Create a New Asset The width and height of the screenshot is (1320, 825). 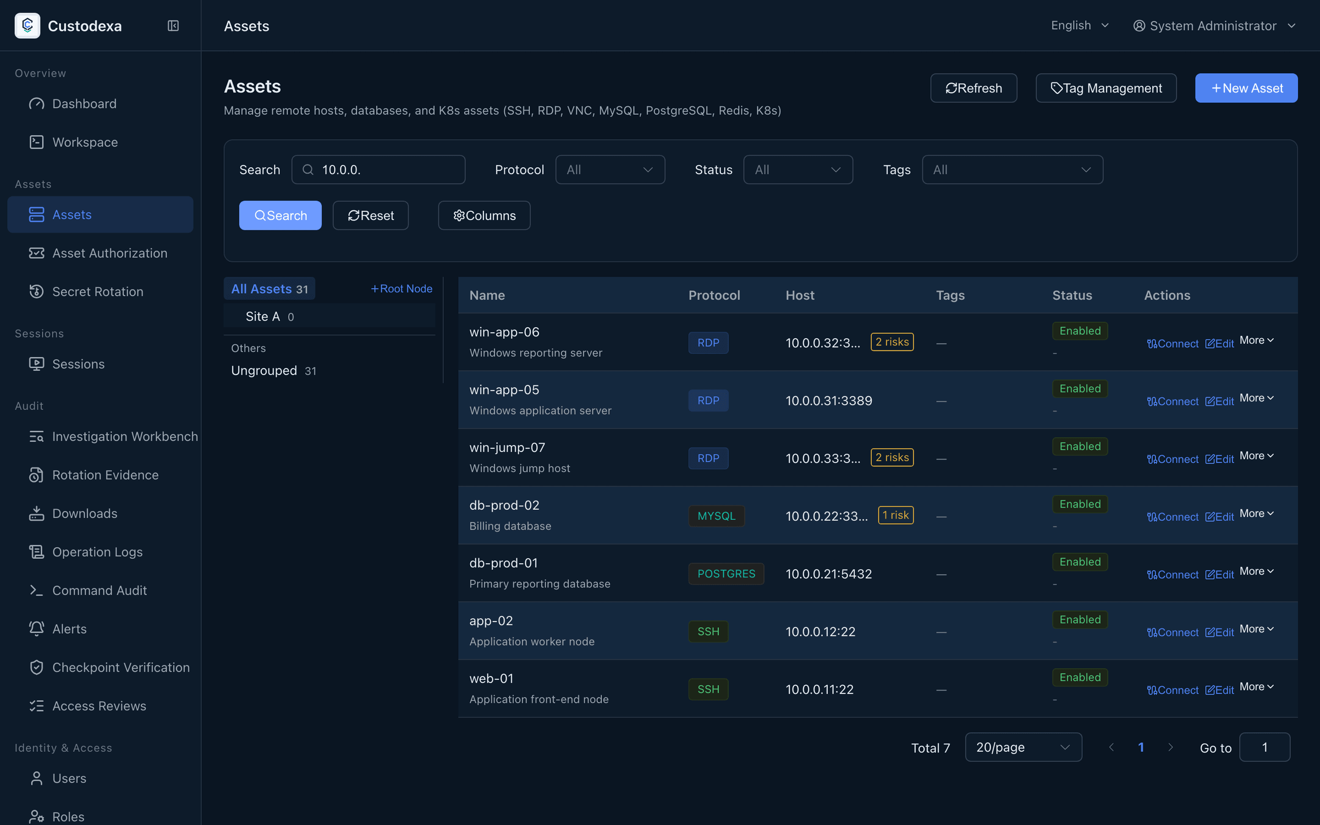1246,88
